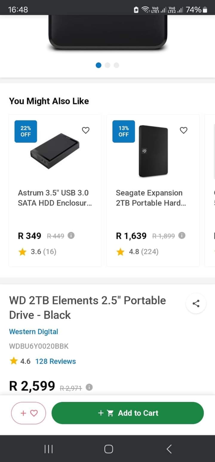This screenshot has width=215, height=462.
Task: Tap the info icon beside R 1,899
Action: (182, 235)
